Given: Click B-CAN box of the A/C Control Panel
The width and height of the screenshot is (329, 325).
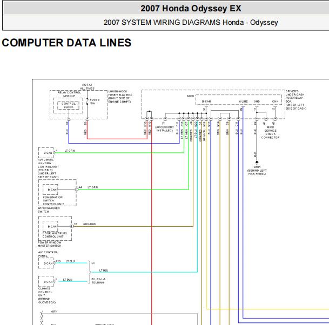Looking at the screenshot, I should [46, 263].
